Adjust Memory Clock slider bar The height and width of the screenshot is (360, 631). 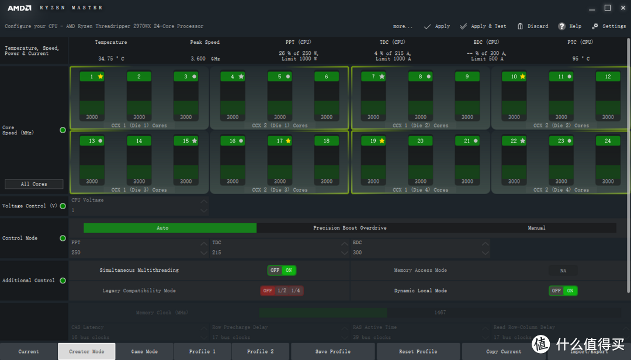440,313
